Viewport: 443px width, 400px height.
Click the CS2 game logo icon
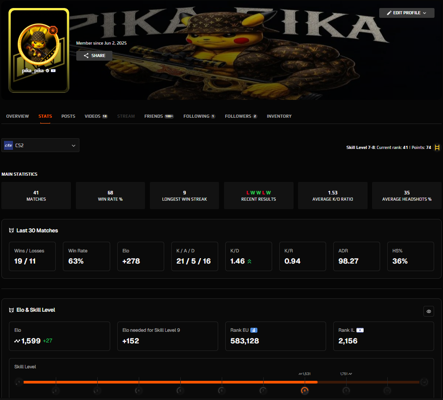tap(8, 145)
